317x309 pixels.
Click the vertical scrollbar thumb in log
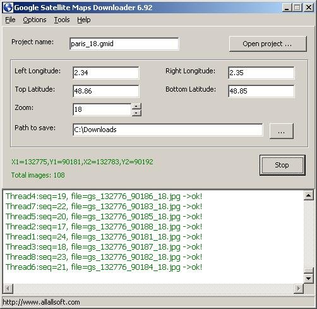[309, 270]
